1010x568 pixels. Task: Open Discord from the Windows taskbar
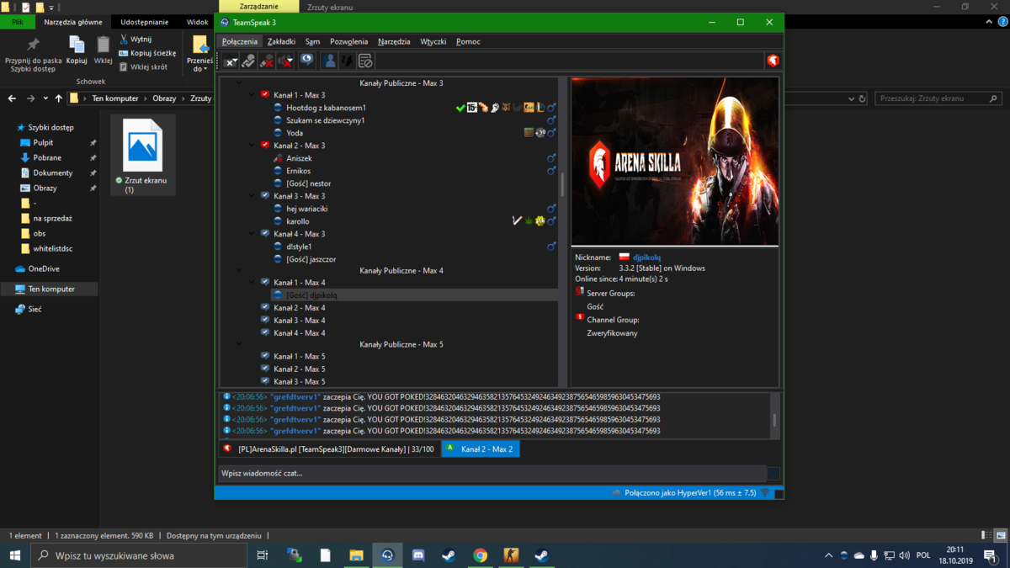click(418, 555)
